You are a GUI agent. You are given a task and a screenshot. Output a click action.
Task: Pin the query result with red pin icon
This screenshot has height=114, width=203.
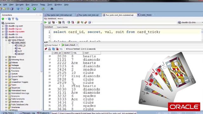[46, 49]
